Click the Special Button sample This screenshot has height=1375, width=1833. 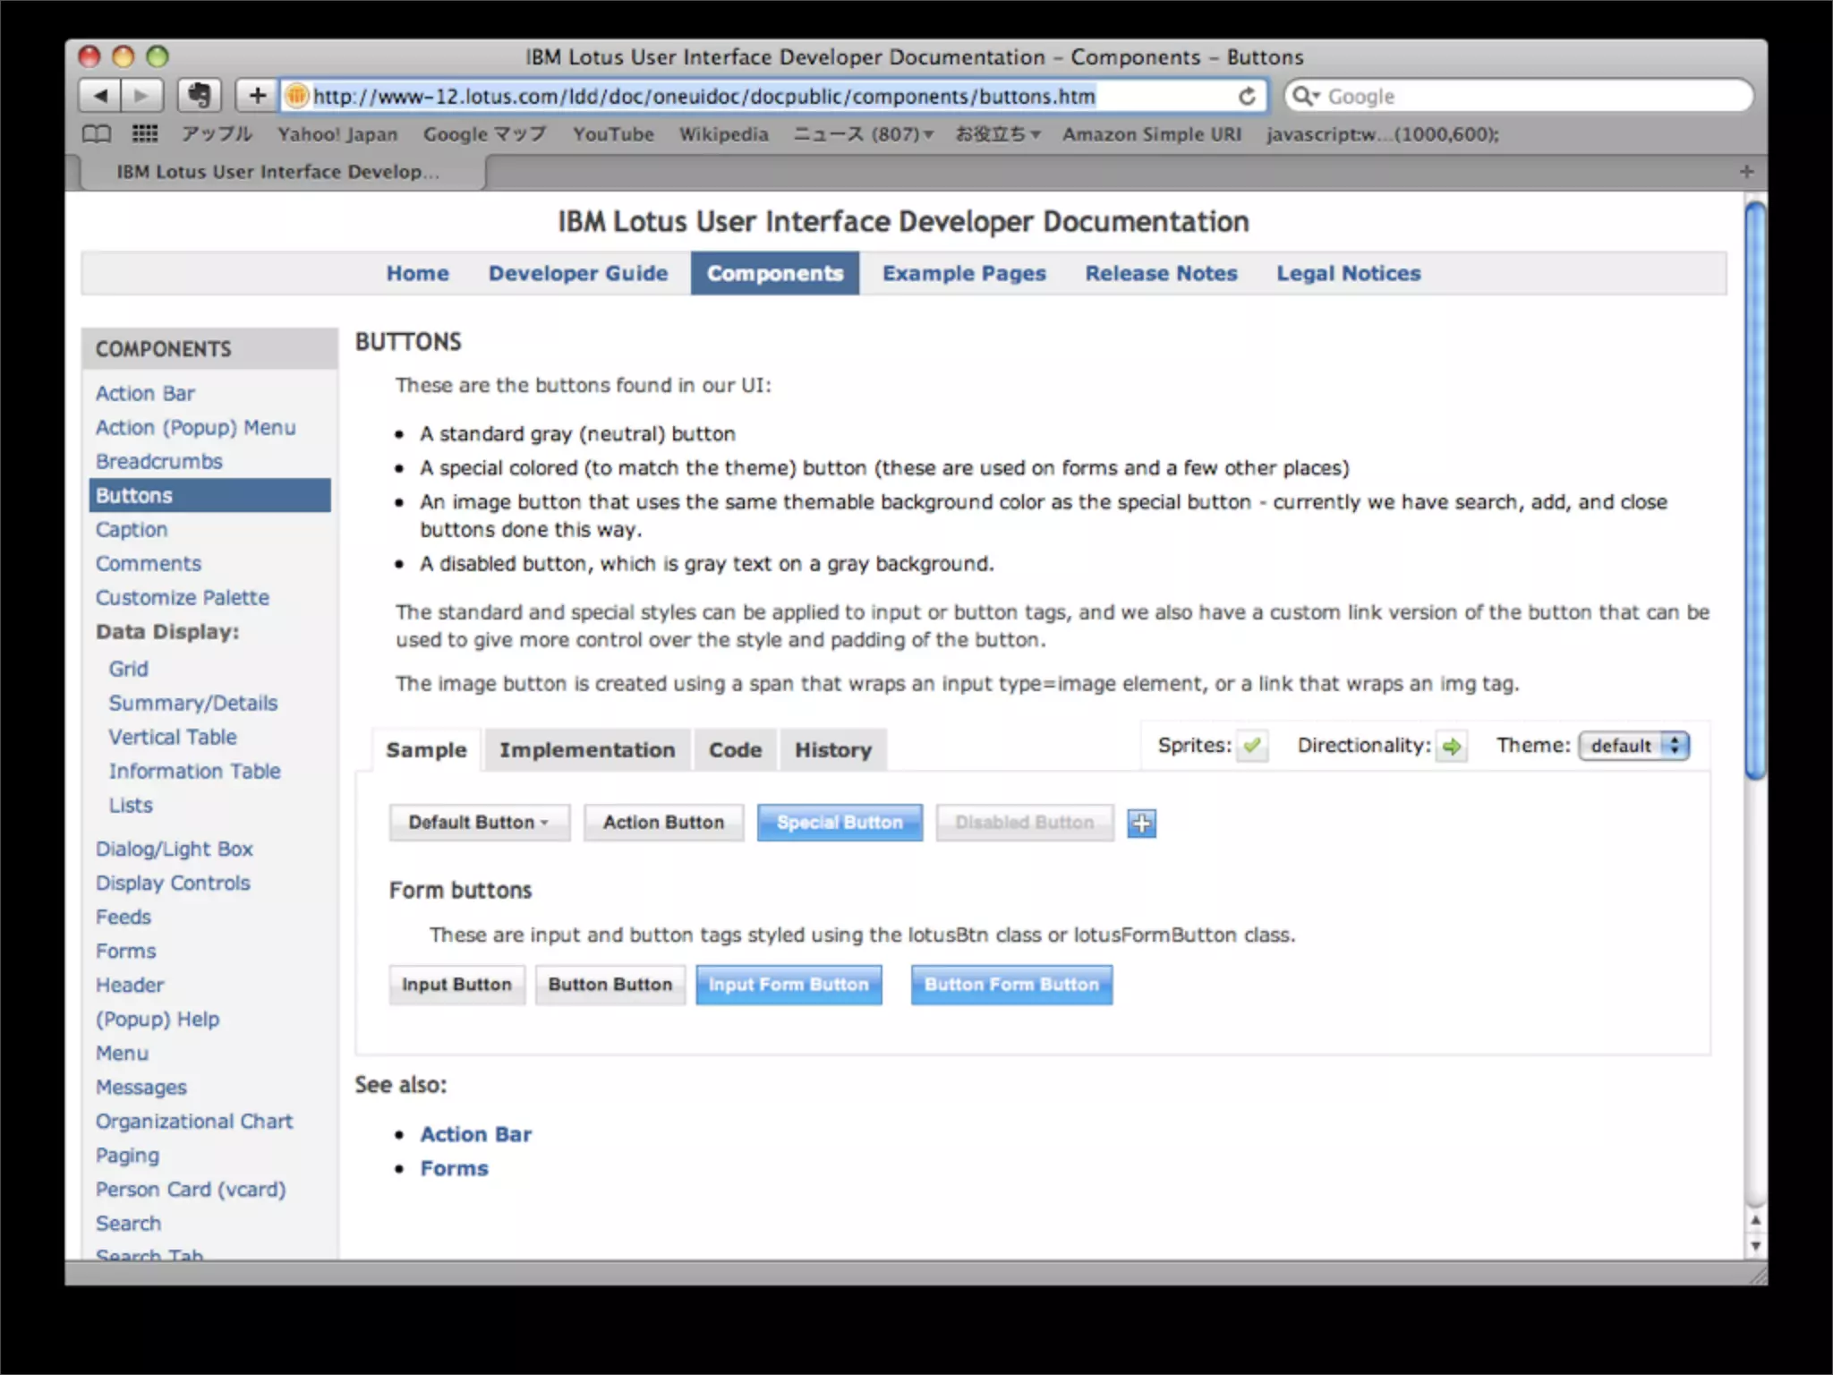[x=840, y=822]
